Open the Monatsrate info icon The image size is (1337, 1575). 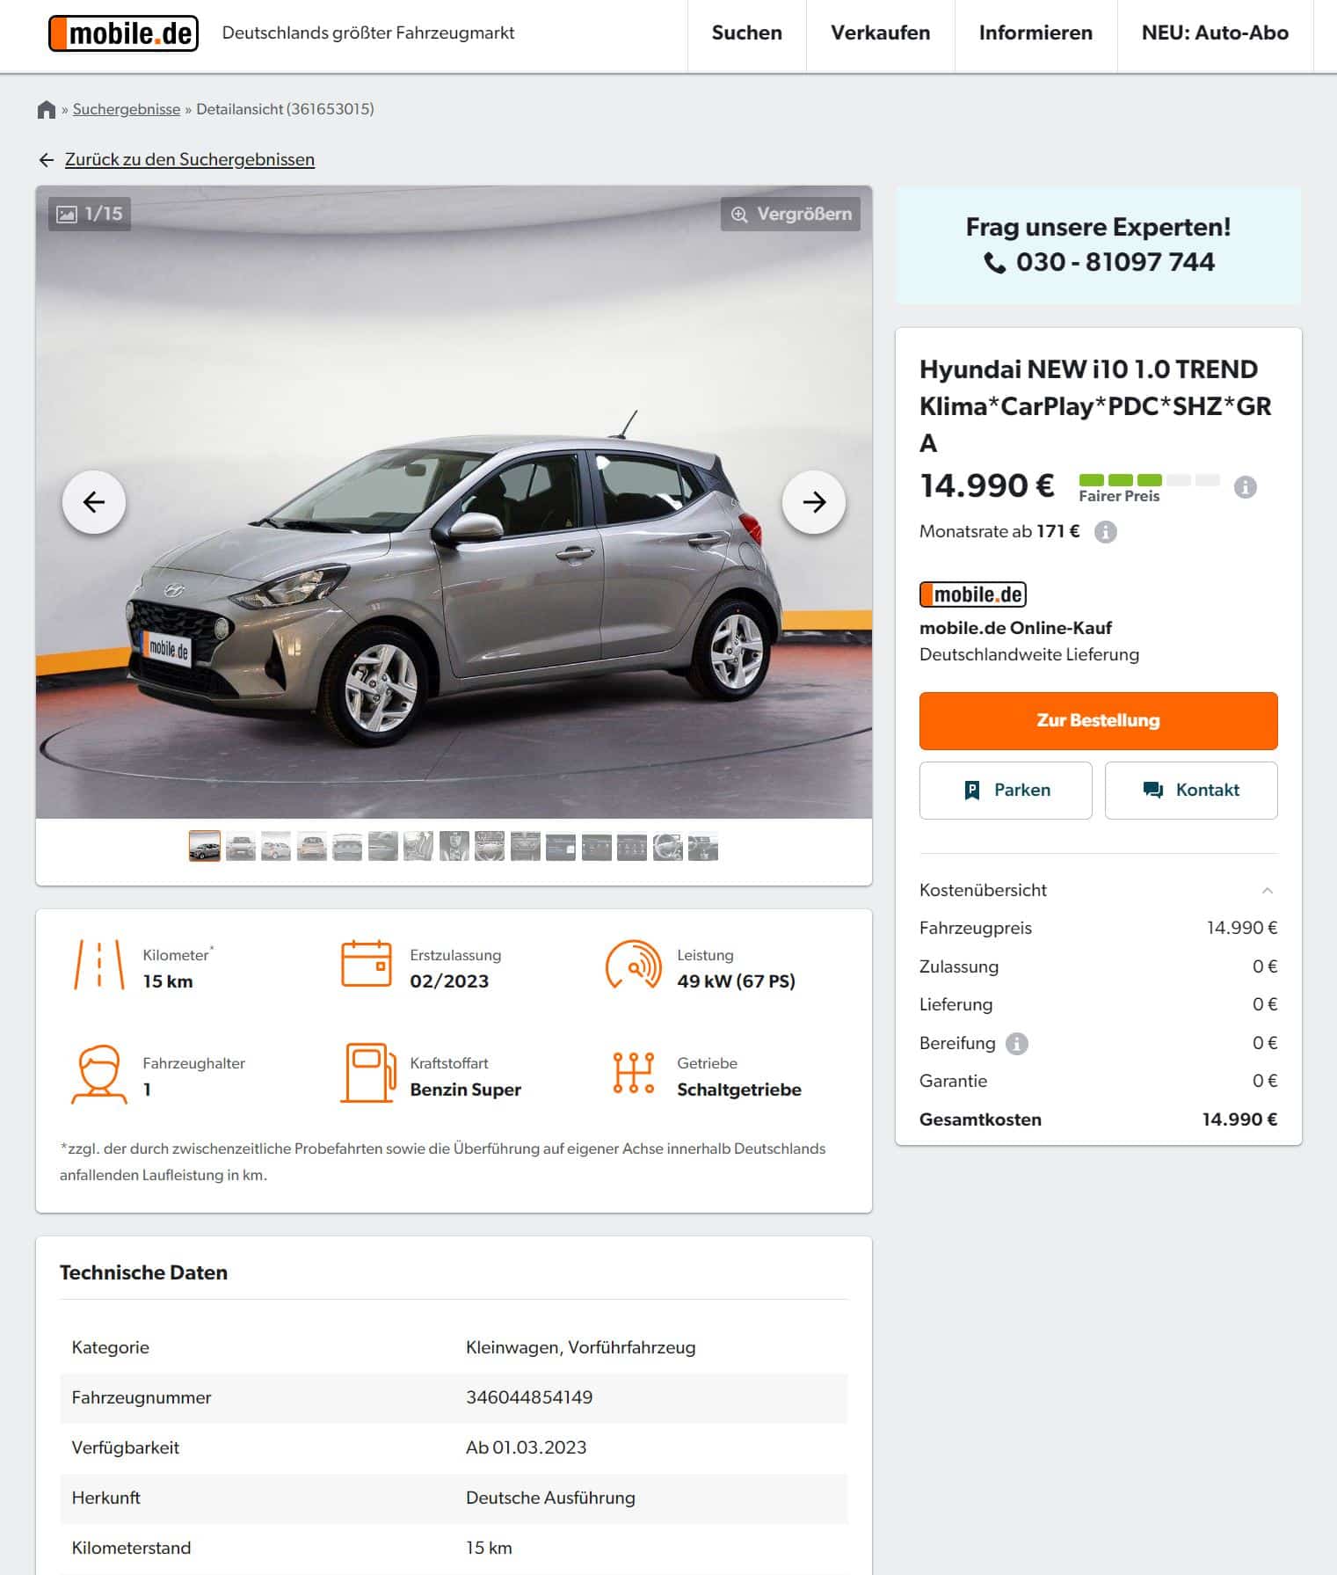[x=1105, y=532]
